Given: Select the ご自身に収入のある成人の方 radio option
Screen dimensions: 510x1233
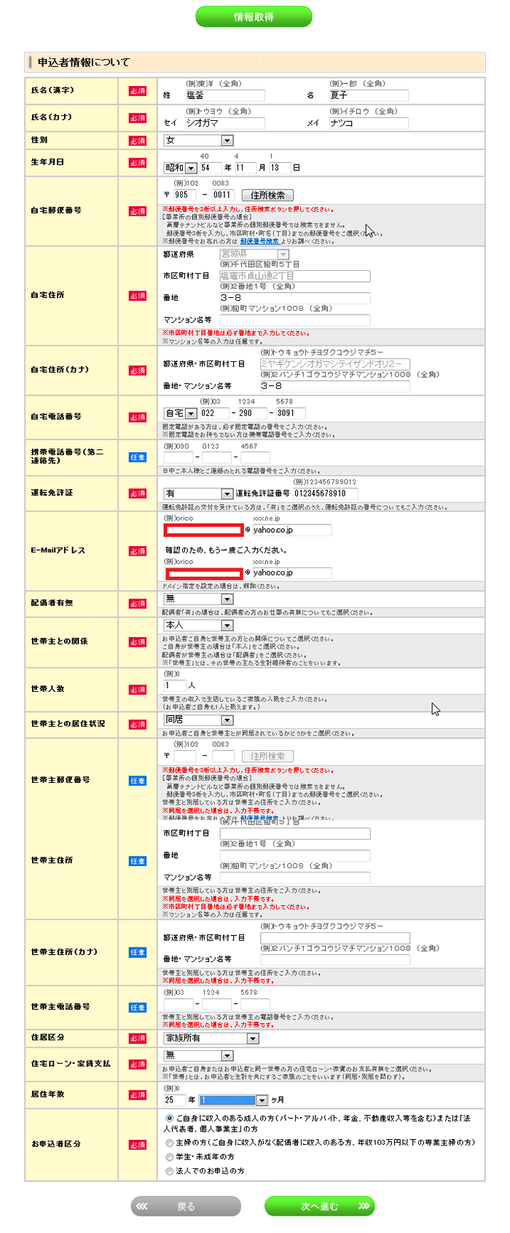Looking at the screenshot, I should click(x=170, y=1118).
